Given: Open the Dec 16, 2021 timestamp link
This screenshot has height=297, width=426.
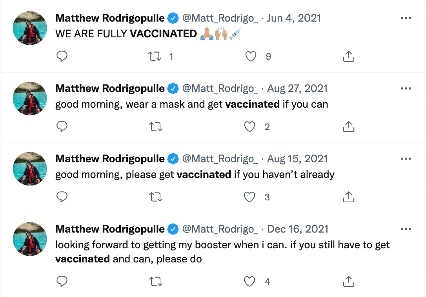Looking at the screenshot, I should tap(297, 229).
